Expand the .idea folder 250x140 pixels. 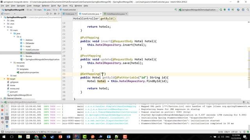pos(4,21)
